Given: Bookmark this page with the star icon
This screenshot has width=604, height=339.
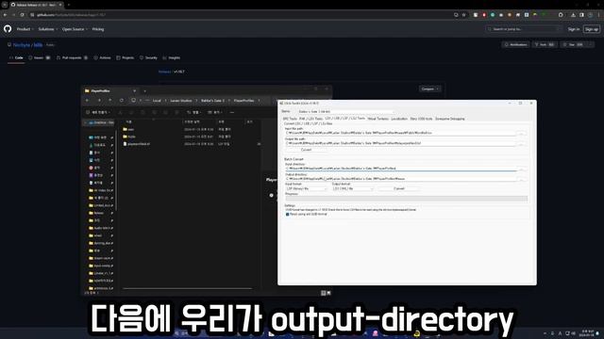Looking at the screenshot, I should point(464,15).
